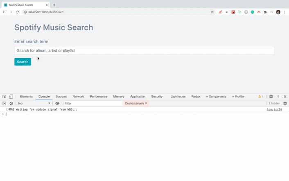Viewport: 289px width, 181px height.
Task: Open the Sources tab
Action: [61, 97]
